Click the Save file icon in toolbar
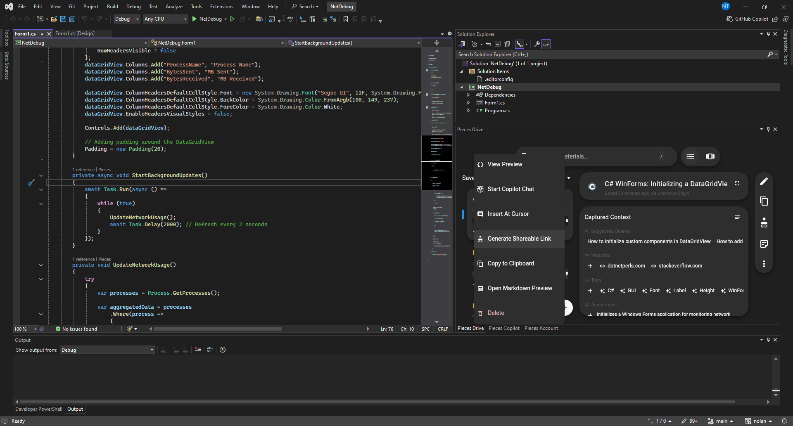Image resolution: width=793 pixels, height=426 pixels. (x=63, y=19)
